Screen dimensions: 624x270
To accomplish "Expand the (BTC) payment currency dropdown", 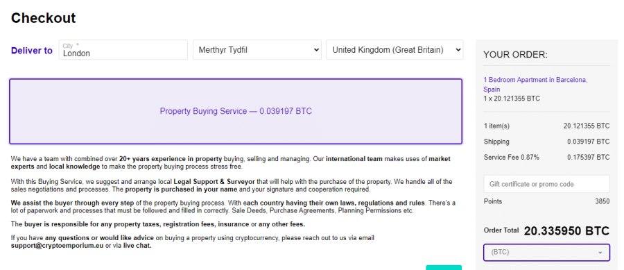I will click(x=546, y=252).
